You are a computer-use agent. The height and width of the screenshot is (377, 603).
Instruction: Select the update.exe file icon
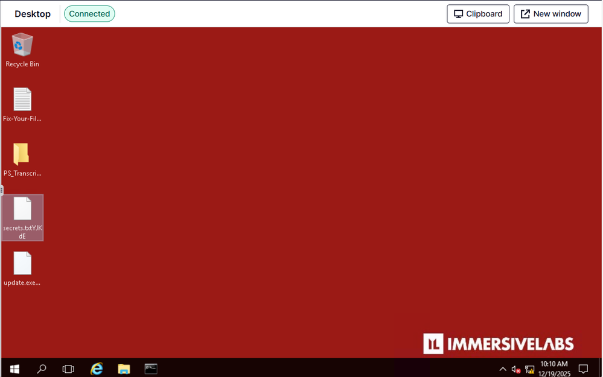click(22, 264)
